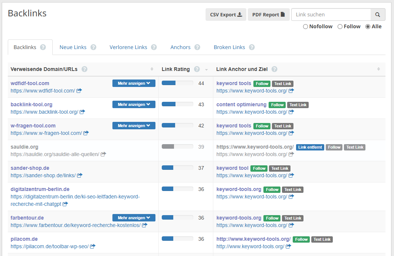The height and width of the screenshot is (256, 394).
Task: Show help for Link Anchor und Ziel column
Action: point(275,69)
